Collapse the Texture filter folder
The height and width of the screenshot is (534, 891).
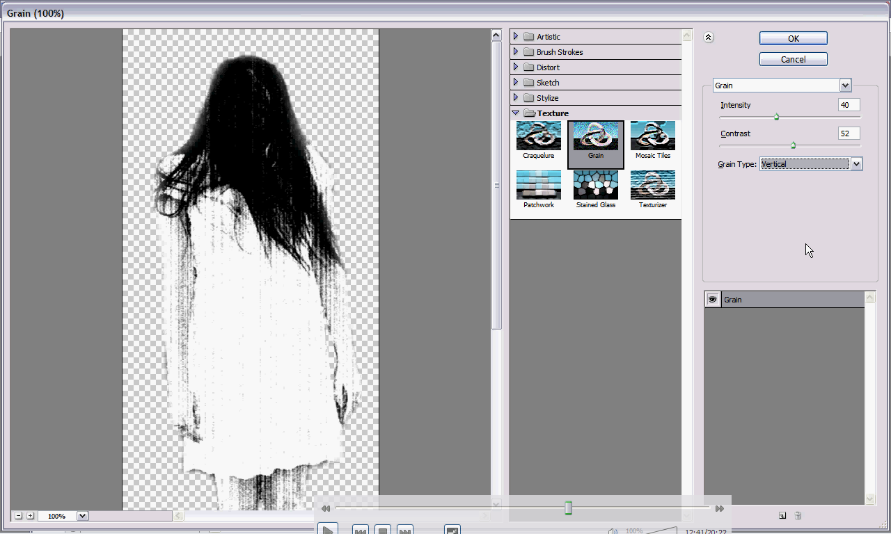(x=516, y=113)
